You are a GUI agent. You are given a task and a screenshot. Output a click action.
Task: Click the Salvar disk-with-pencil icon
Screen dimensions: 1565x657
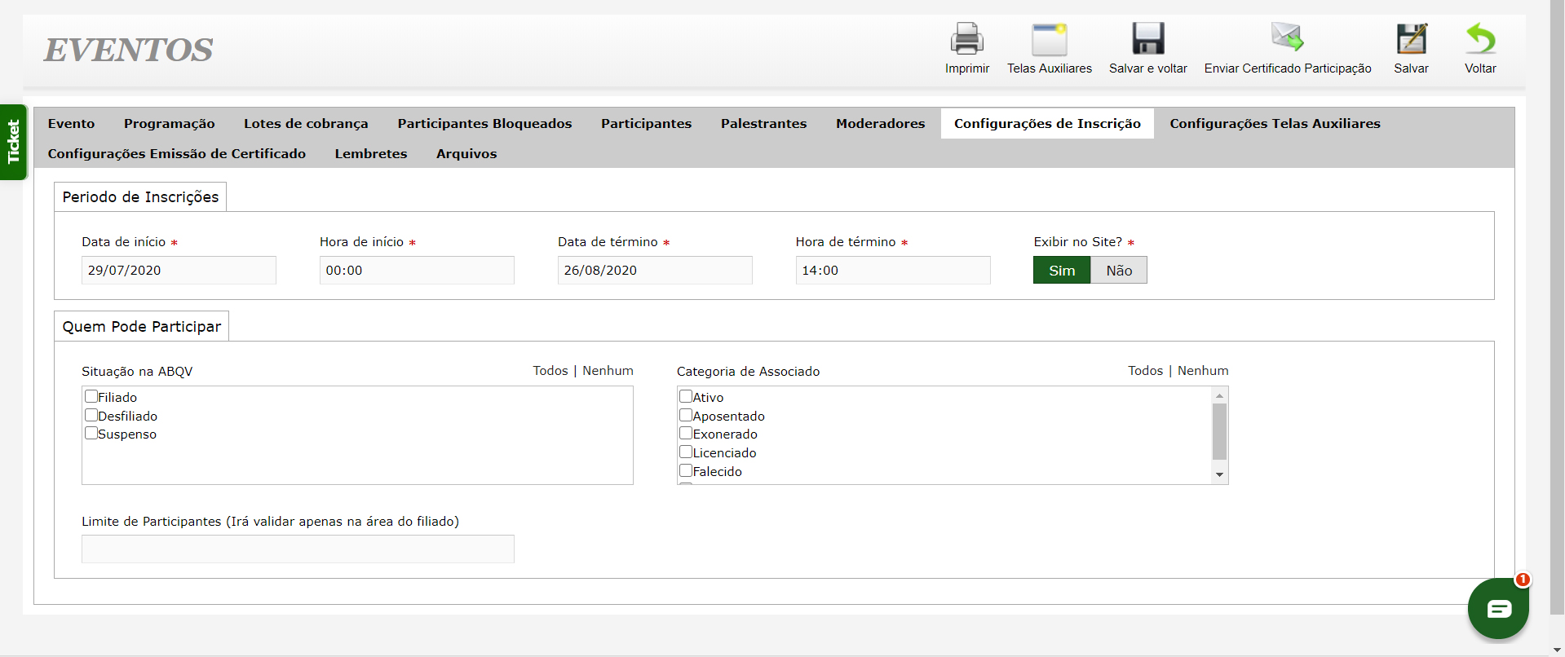[1411, 39]
